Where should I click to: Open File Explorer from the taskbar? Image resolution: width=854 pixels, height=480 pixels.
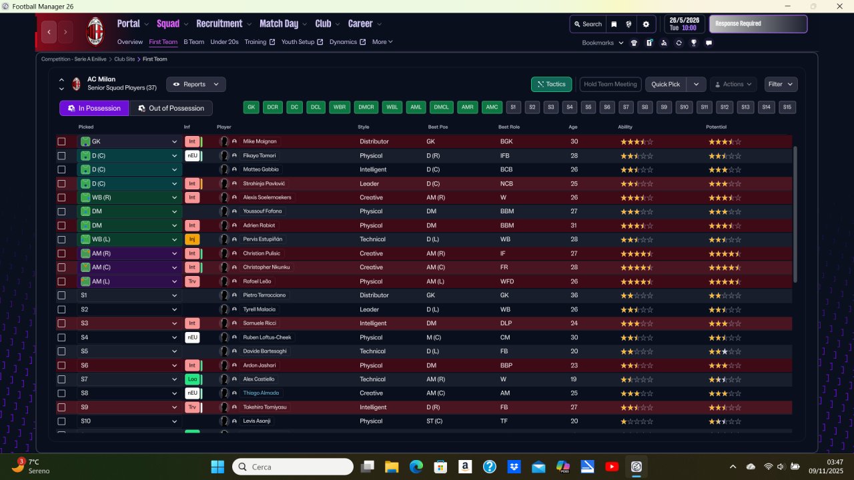pos(392,467)
